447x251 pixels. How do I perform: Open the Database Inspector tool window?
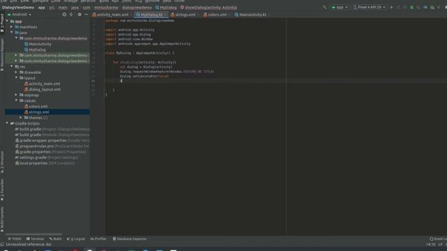click(130, 238)
